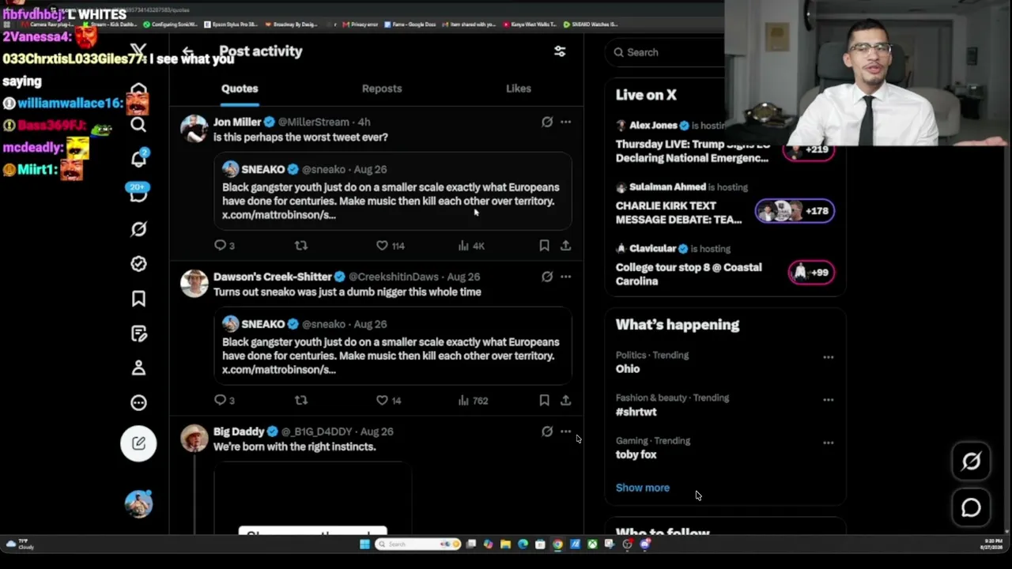Open more options for the toby fox trend
Screen dimensions: 1012x569
pos(828,443)
